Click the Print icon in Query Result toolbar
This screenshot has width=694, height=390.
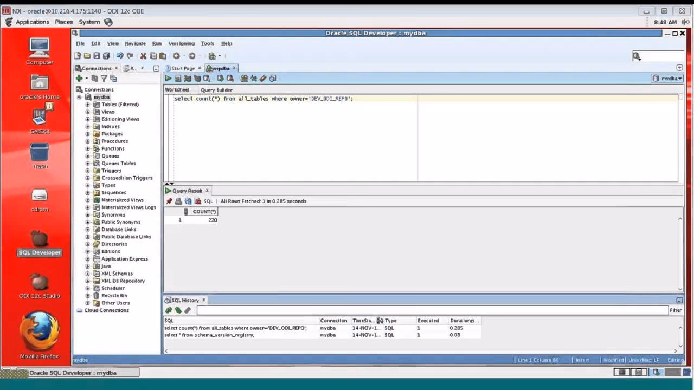[178, 201]
